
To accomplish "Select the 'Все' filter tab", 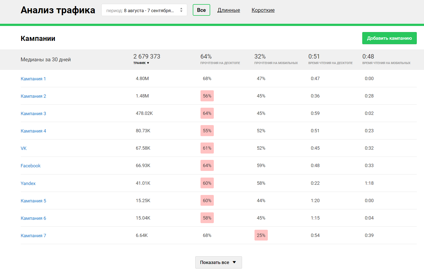I will pos(201,10).
